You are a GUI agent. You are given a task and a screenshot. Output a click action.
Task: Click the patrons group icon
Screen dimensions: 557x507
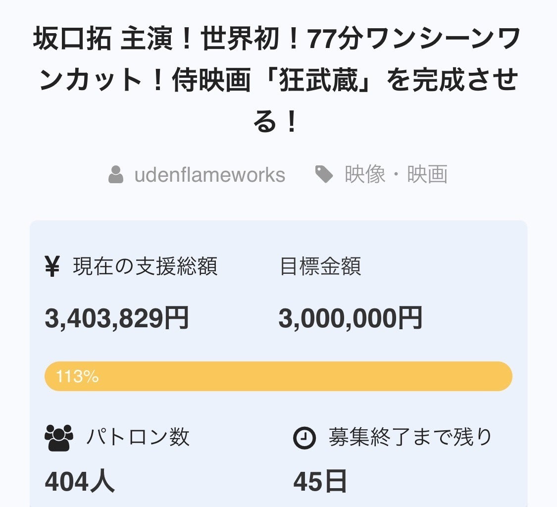point(59,438)
